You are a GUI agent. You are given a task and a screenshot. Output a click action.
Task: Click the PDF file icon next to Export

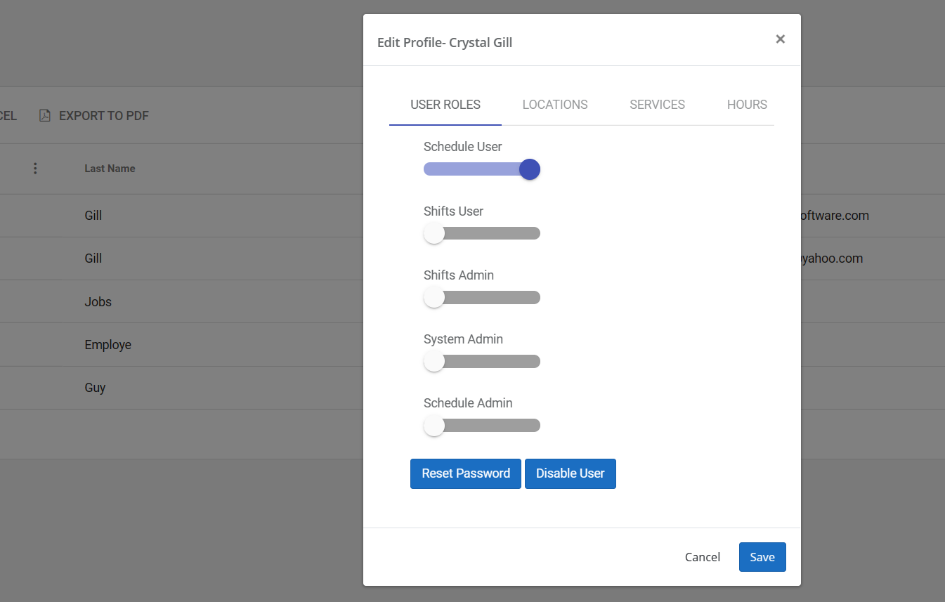[44, 115]
